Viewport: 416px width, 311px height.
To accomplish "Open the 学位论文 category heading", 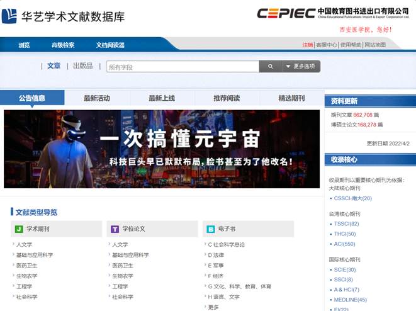I will tap(133, 229).
